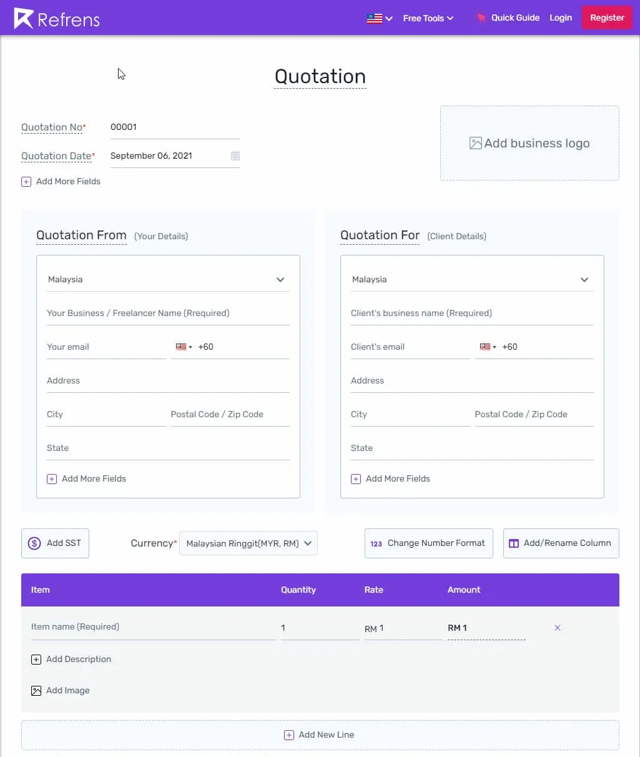640x757 pixels.
Task: Click the 123 icon on Change Number Format
Action: (x=376, y=544)
